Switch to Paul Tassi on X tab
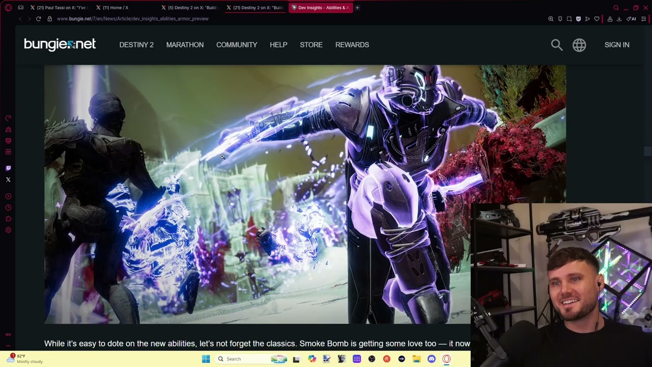Viewport: 652px width, 367px height. tap(59, 8)
